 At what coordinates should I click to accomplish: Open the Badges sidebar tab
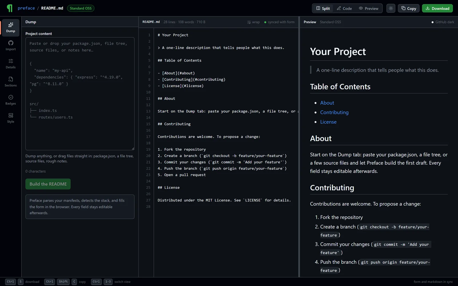11,100
